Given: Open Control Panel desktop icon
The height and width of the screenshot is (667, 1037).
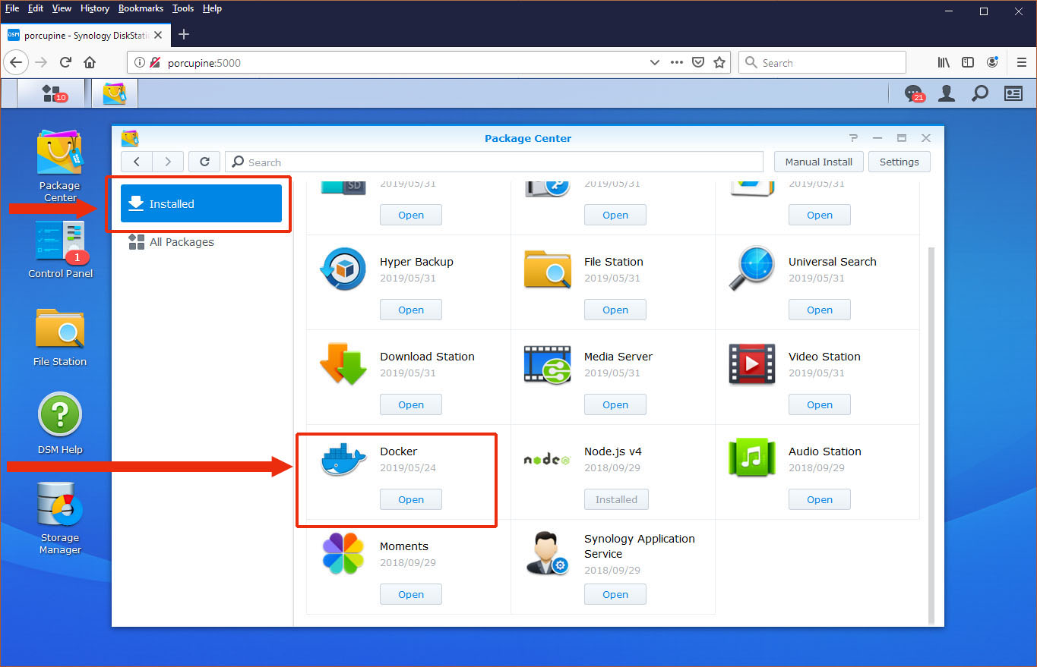Looking at the screenshot, I should click(60, 249).
